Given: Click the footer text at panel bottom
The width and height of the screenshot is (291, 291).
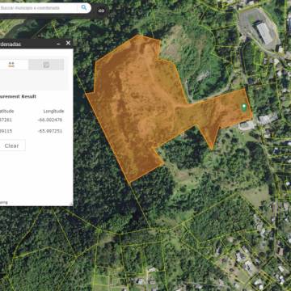Looking at the screenshot, I should click(4, 202).
